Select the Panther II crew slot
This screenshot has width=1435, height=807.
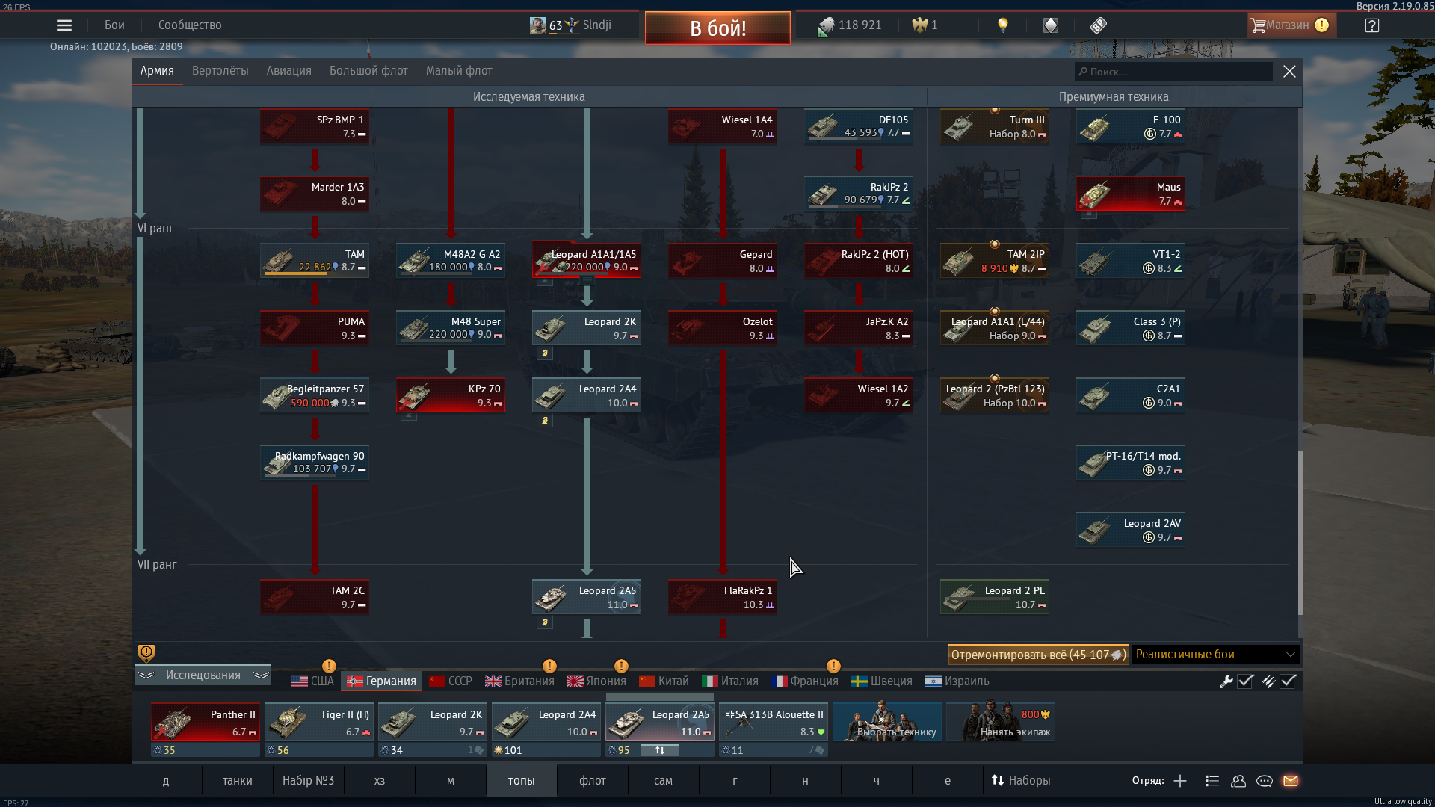(206, 722)
